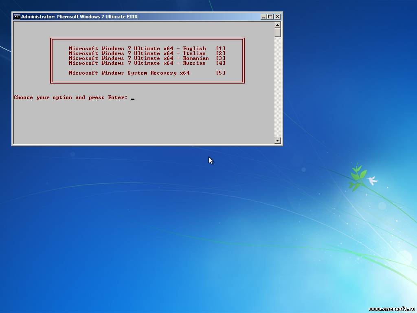Viewport: 417px width, 313px height.
Task: Click the command prompt icon in title bar
Action: 17,17
